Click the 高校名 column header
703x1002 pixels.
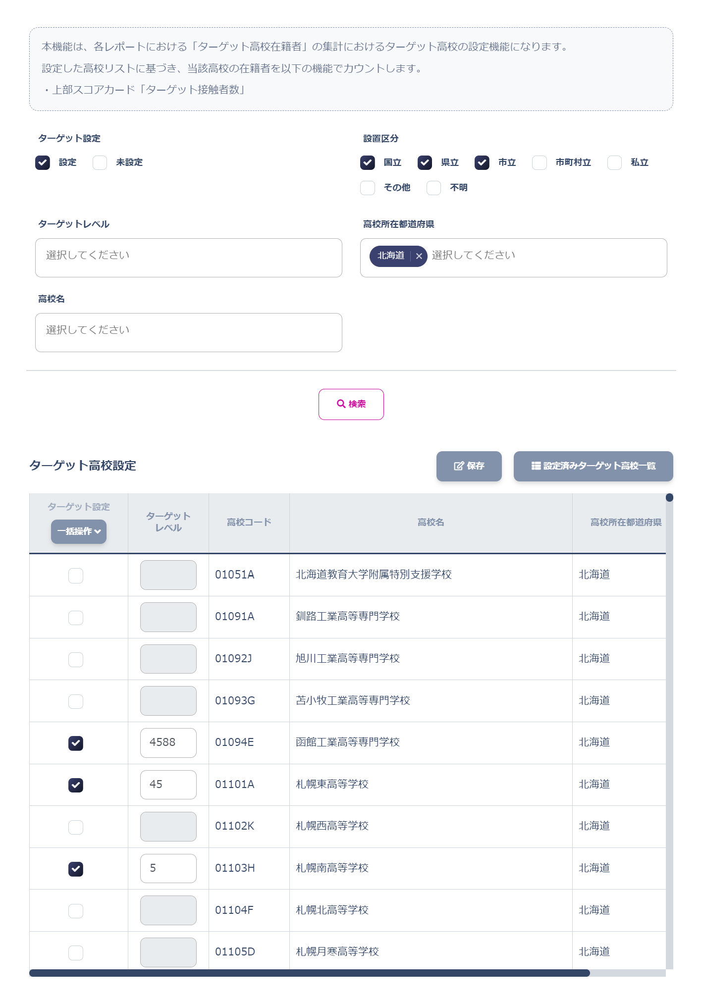tap(431, 522)
